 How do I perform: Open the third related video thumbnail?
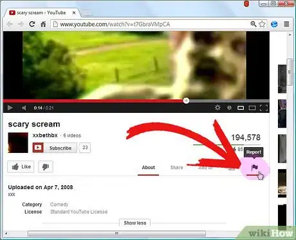282,148
